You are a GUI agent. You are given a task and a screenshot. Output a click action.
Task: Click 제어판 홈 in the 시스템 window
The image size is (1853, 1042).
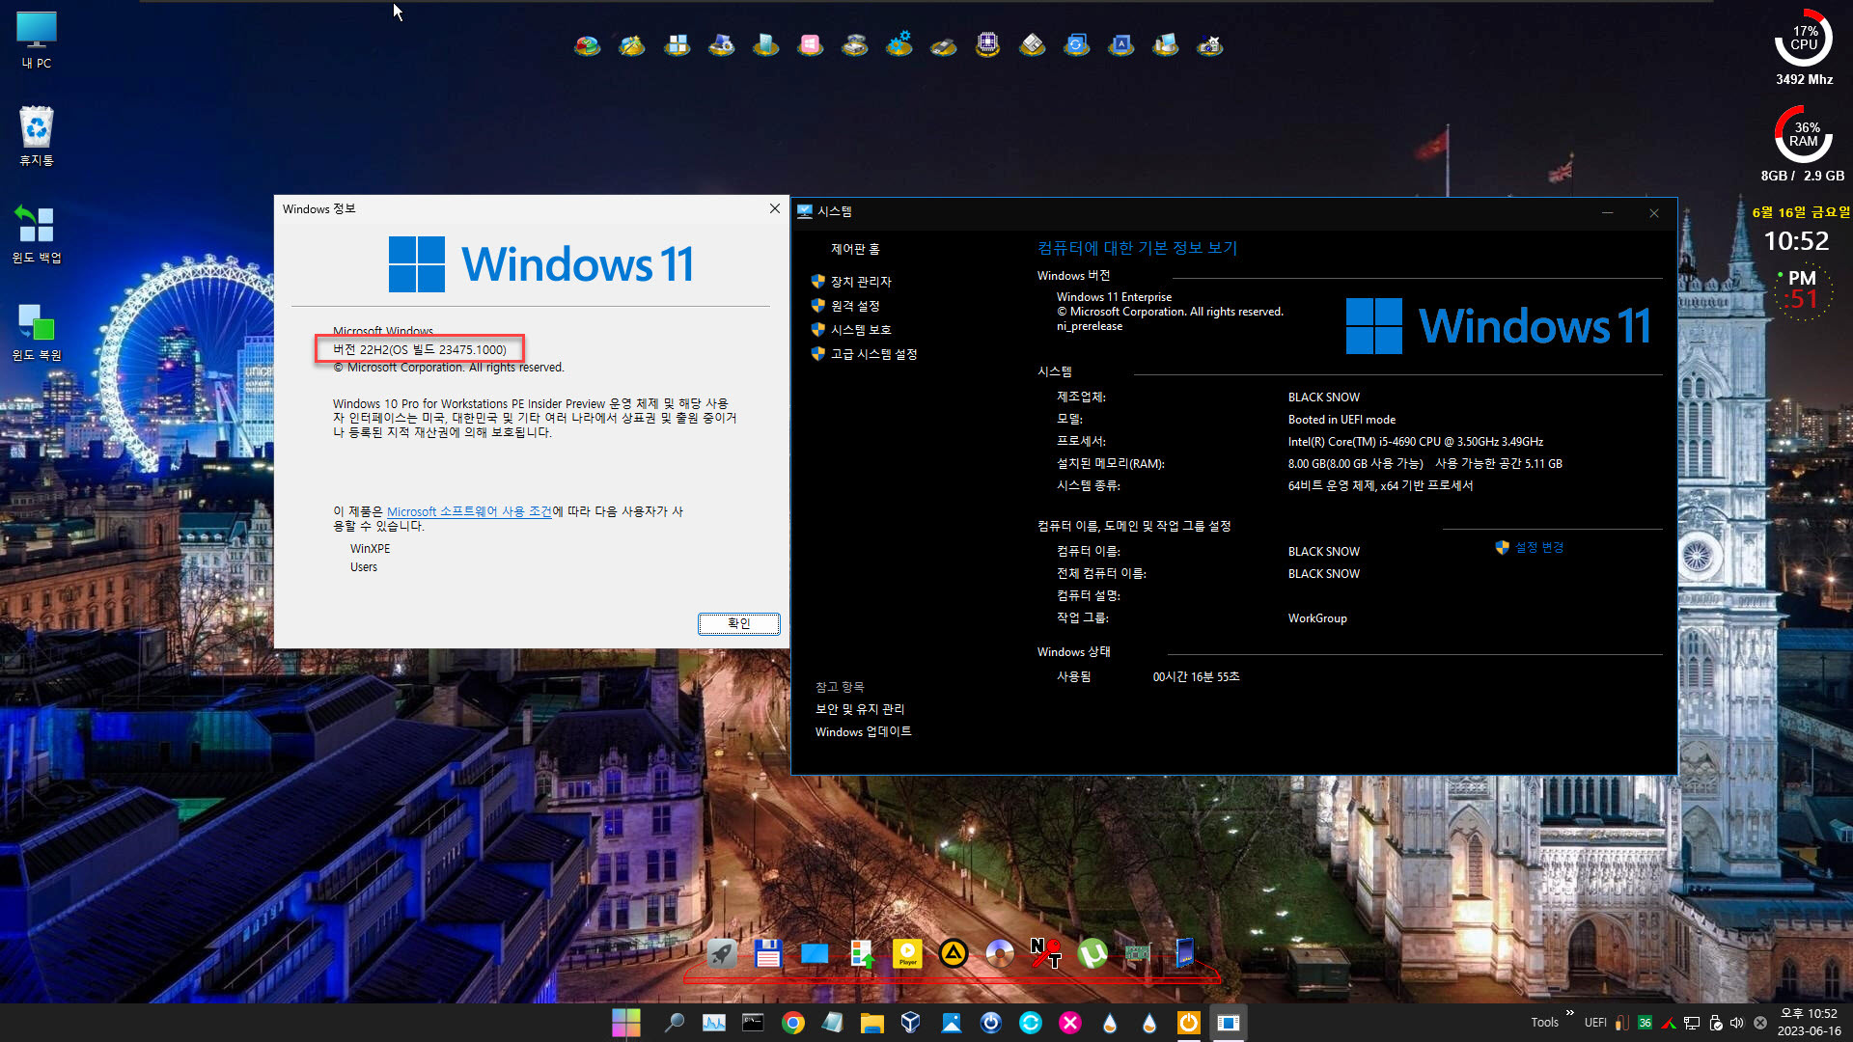tap(855, 249)
